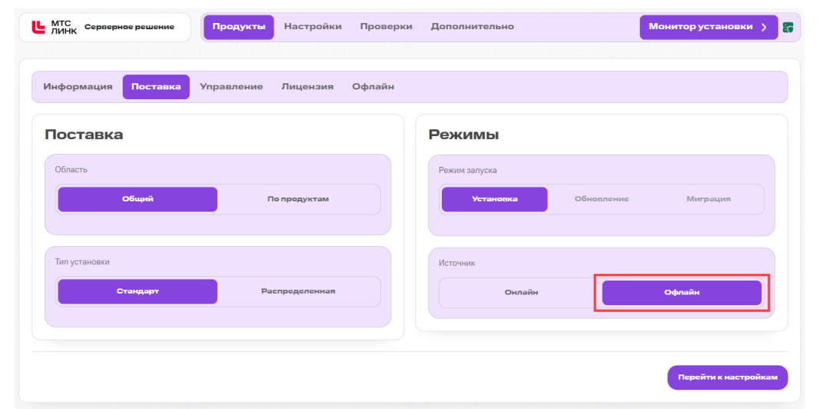
Task: Select Миграция launch mode
Action: point(708,199)
